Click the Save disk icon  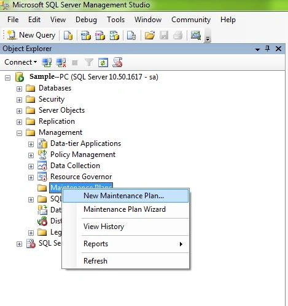click(x=164, y=35)
